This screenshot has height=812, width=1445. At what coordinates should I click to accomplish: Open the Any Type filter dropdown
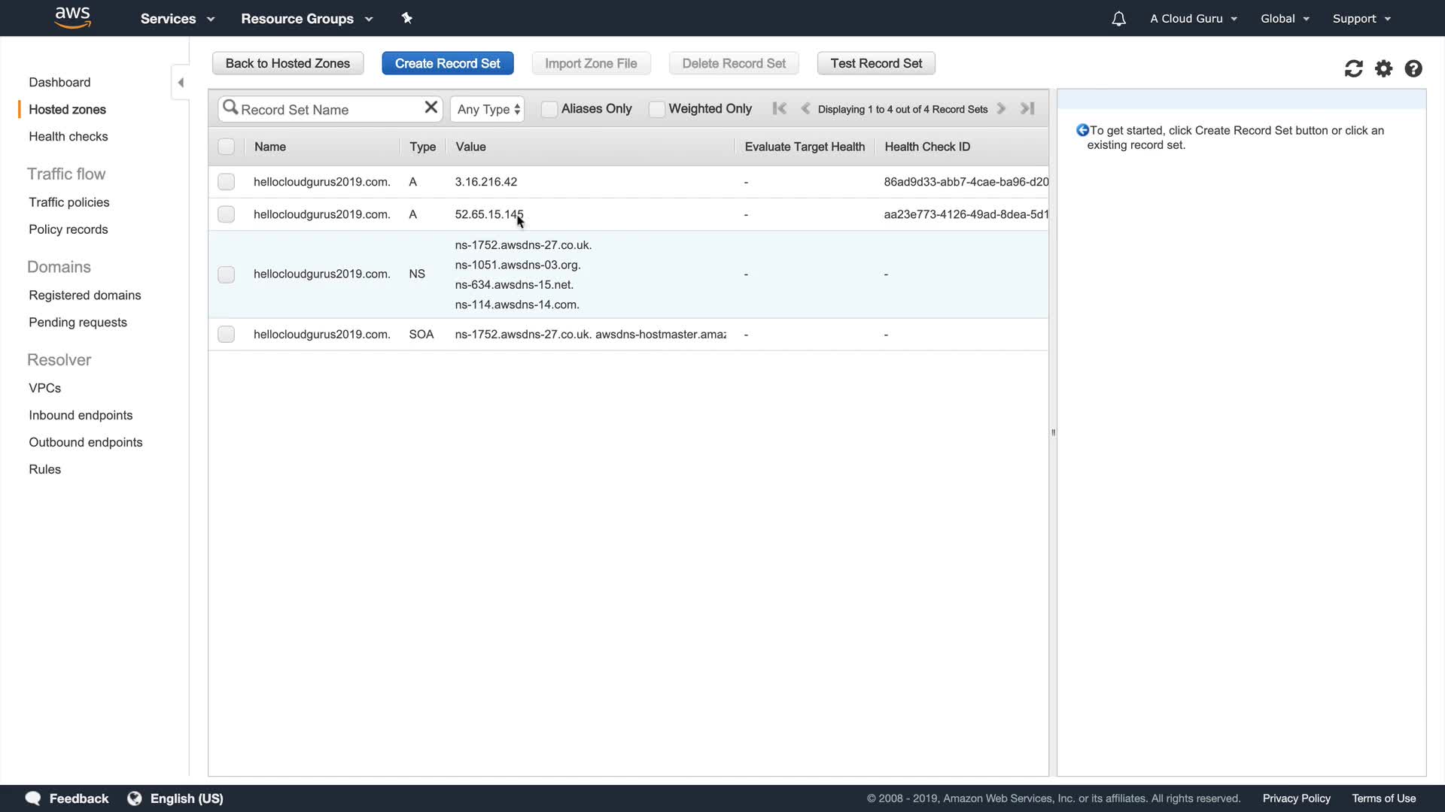(488, 110)
